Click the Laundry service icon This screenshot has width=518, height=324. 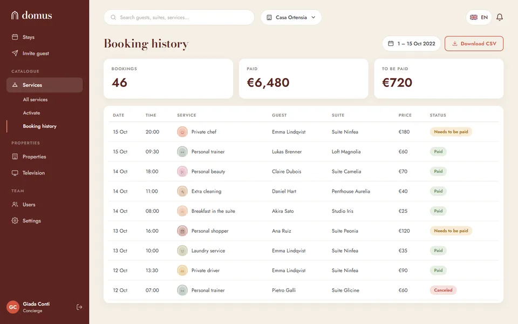click(x=182, y=251)
